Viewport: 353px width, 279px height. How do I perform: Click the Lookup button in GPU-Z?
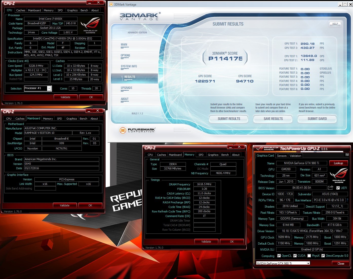pyautogui.click(x=338, y=163)
